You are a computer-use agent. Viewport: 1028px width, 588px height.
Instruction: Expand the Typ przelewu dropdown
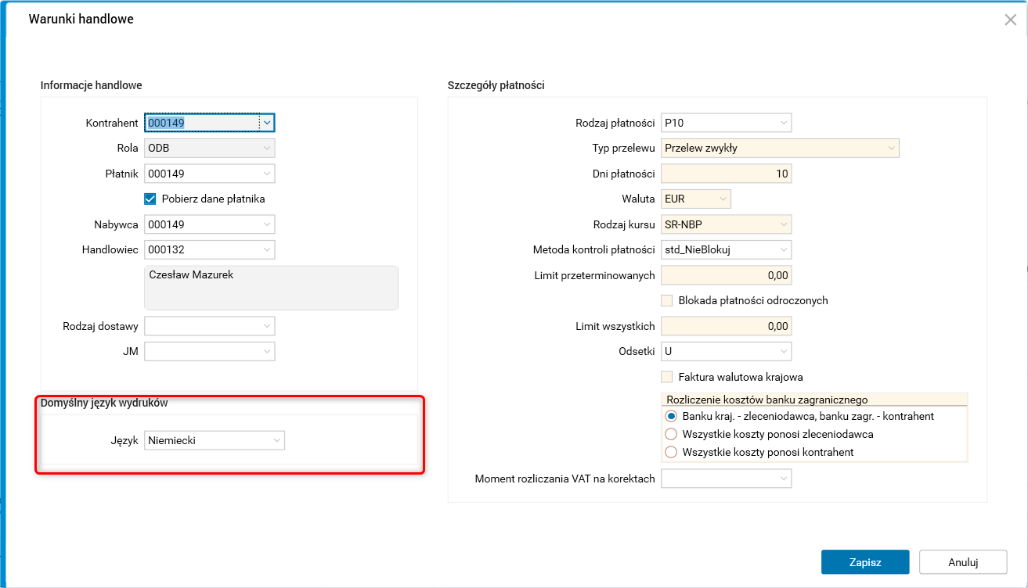click(x=891, y=148)
